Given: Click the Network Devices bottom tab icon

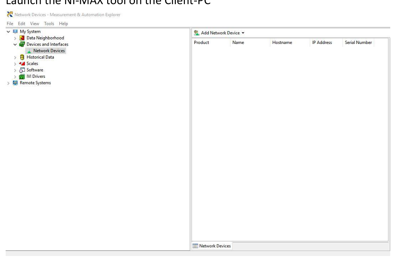Looking at the screenshot, I should pyautogui.click(x=195, y=246).
